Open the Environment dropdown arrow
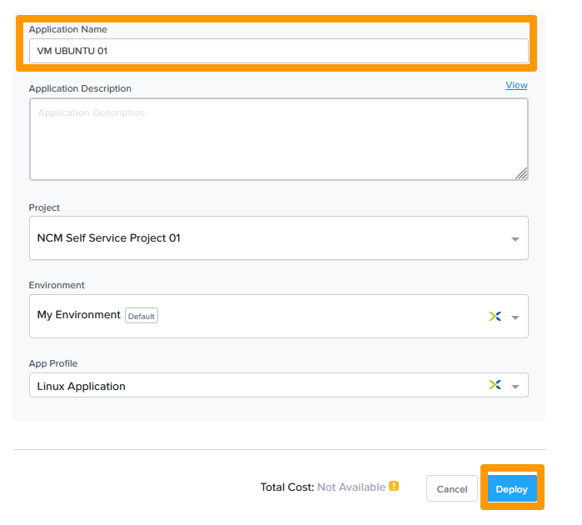 click(515, 317)
